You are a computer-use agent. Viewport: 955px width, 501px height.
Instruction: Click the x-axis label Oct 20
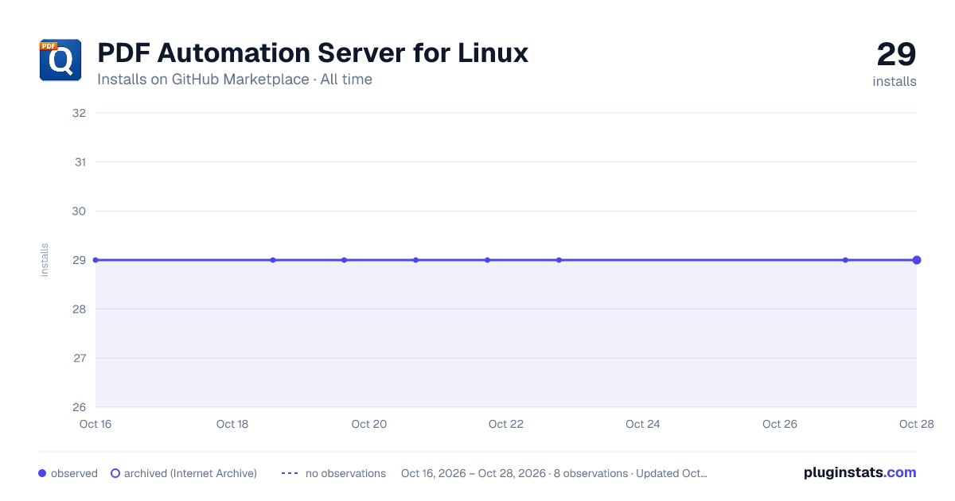point(369,424)
